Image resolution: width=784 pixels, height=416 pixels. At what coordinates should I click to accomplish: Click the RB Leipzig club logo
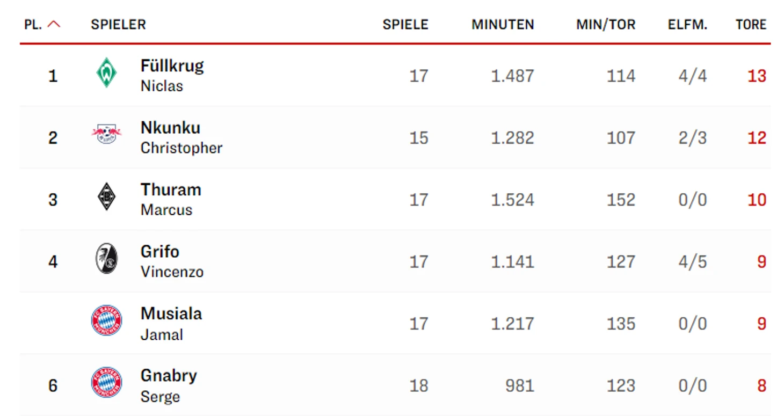coord(106,134)
